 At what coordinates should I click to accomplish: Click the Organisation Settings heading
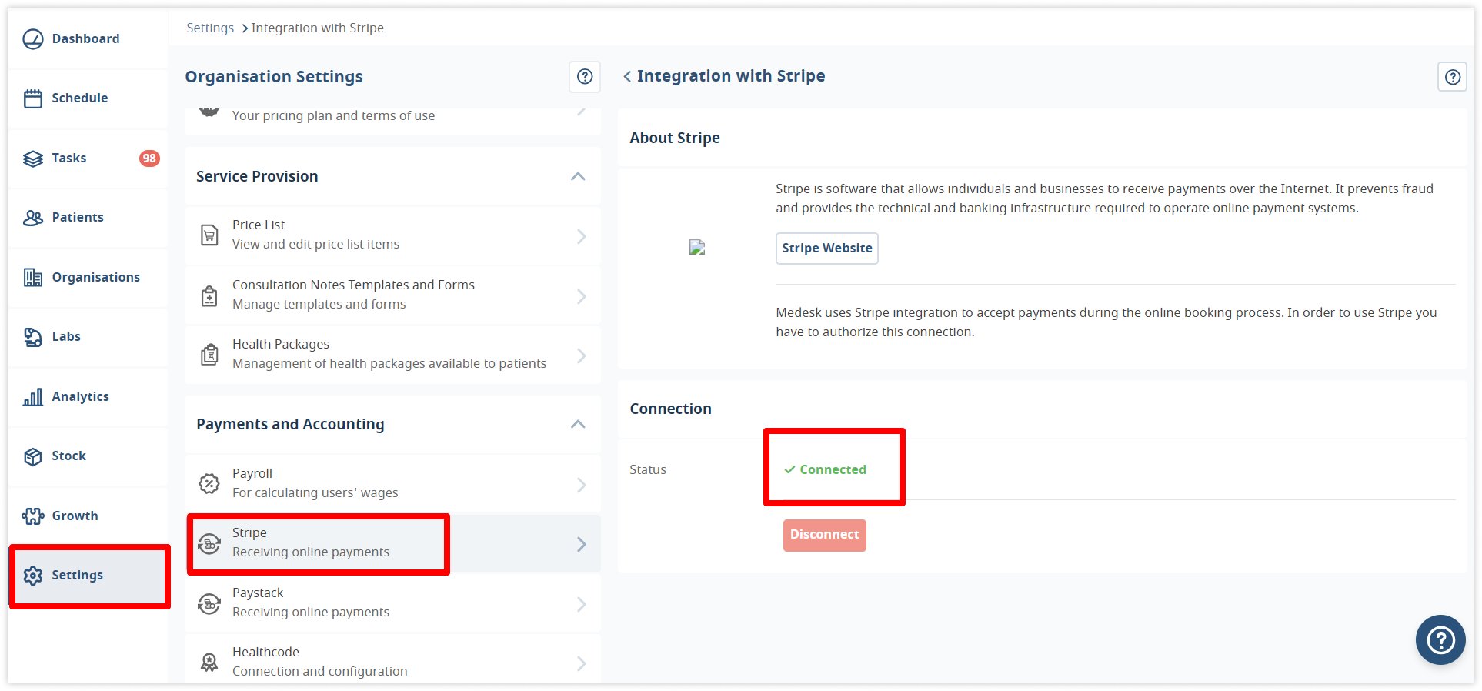[274, 77]
